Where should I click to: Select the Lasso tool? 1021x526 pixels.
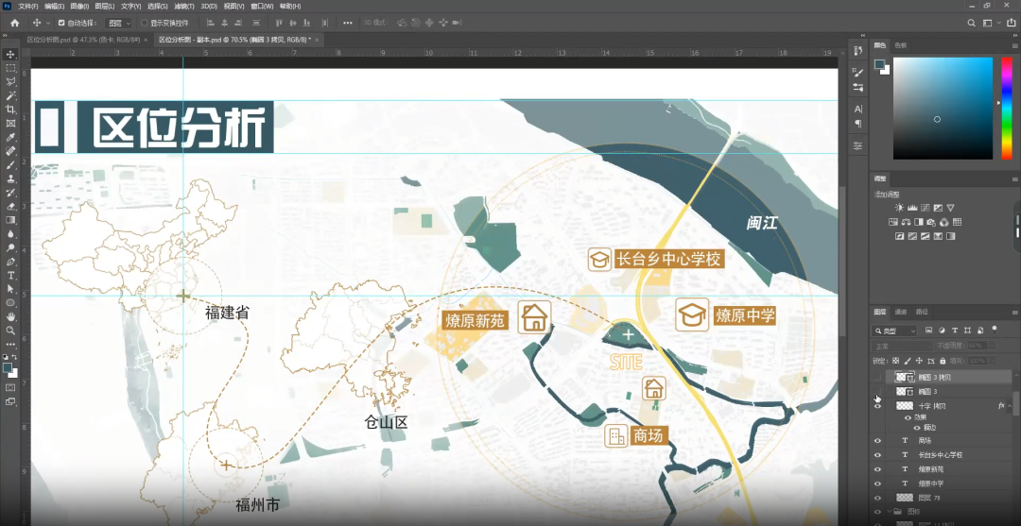(x=10, y=82)
